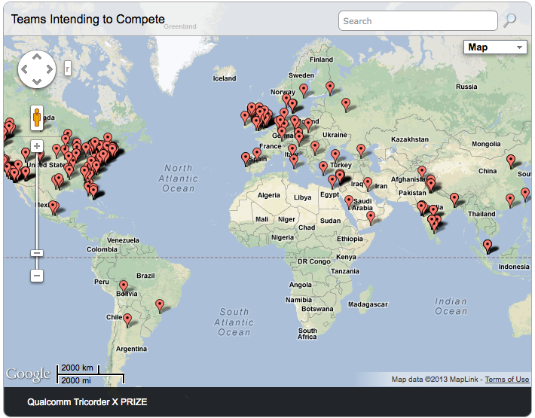Screen dimensions: 535x418
Task: Click the South Africa label
Action: pyautogui.click(x=307, y=334)
